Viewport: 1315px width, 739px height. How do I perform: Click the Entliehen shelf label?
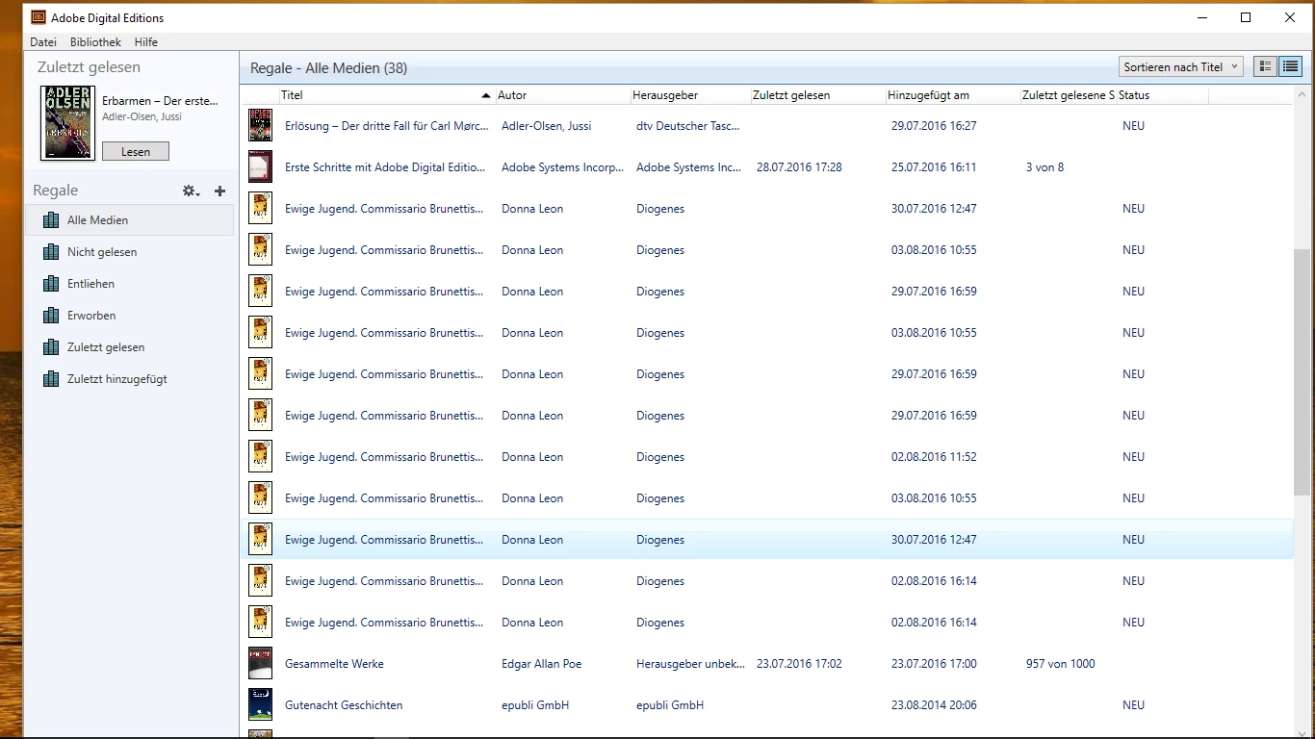pyautogui.click(x=90, y=284)
